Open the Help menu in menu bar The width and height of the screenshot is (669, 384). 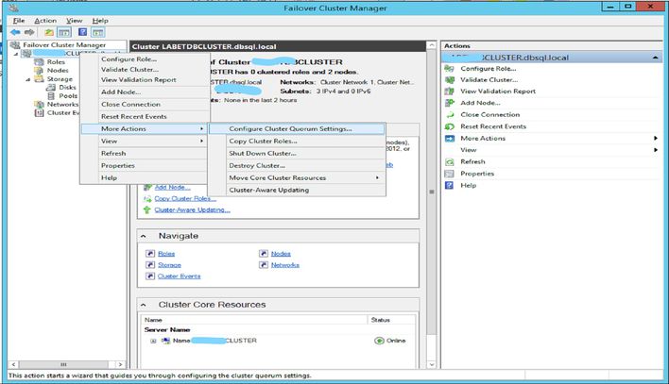point(100,21)
